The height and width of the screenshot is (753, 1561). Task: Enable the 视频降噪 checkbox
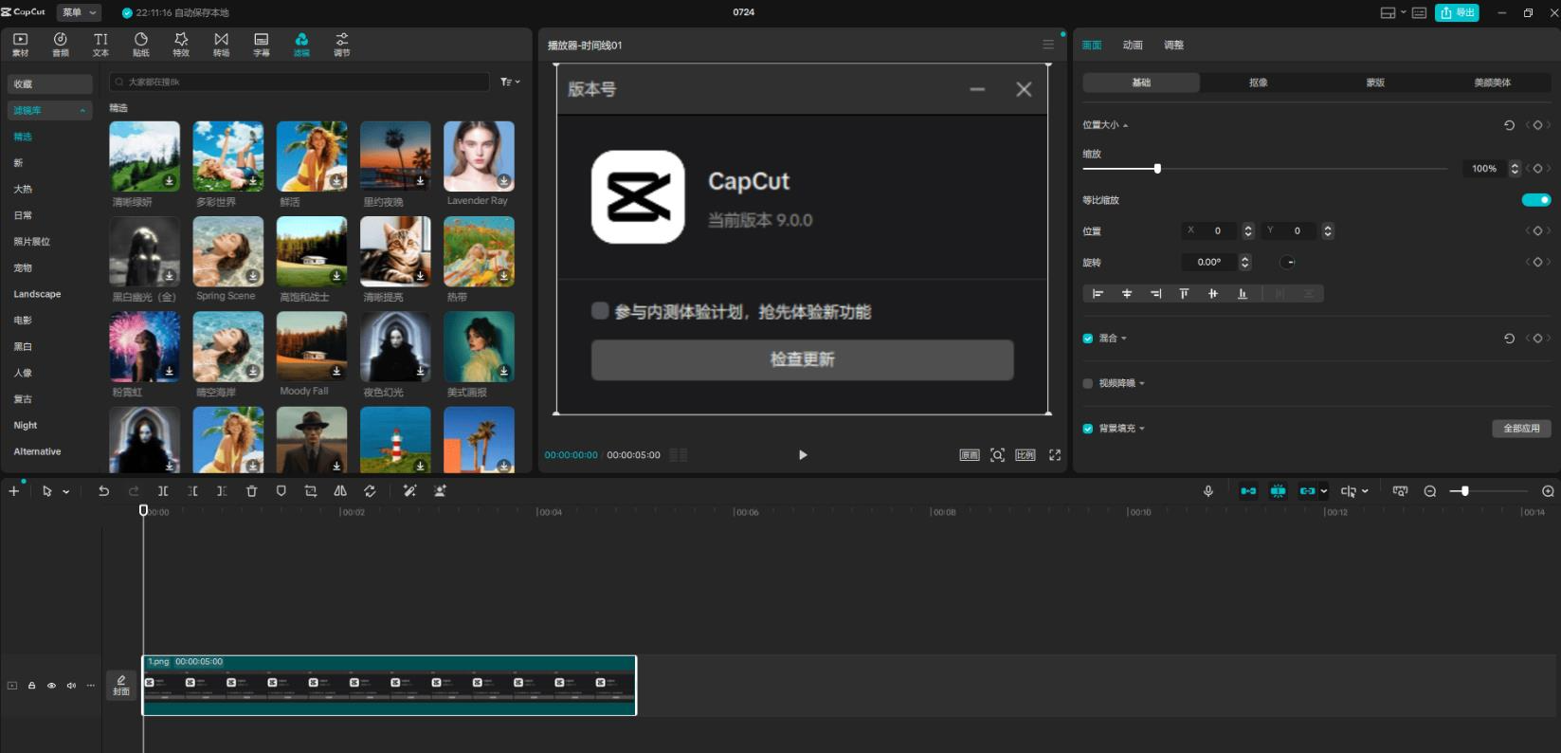1088,383
